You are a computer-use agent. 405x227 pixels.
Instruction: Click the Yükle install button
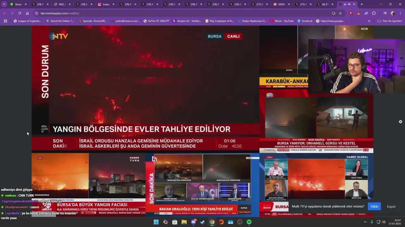tap(374, 207)
